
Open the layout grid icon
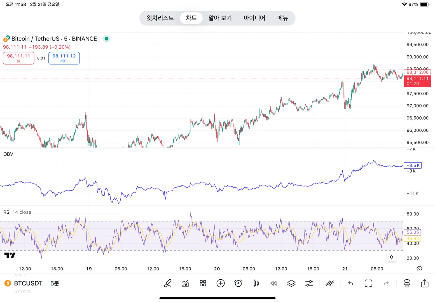click(x=203, y=283)
